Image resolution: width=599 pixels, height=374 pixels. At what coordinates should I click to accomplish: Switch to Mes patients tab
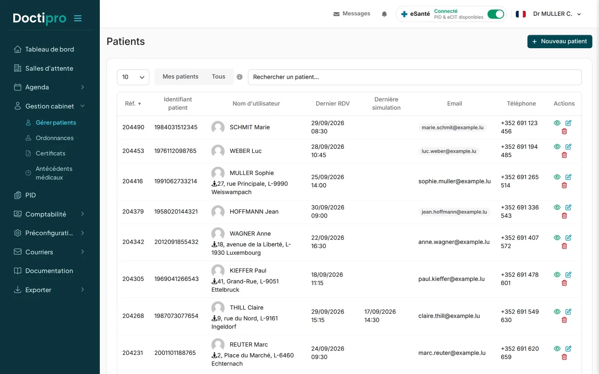181,77
